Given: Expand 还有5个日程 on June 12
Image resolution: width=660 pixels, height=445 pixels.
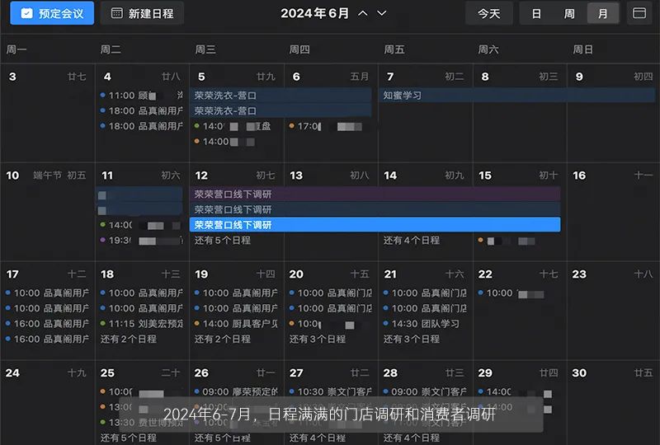Looking at the screenshot, I should (x=223, y=241).
